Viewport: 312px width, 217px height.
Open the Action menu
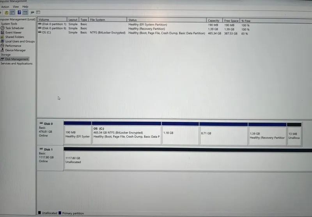pos(5,7)
